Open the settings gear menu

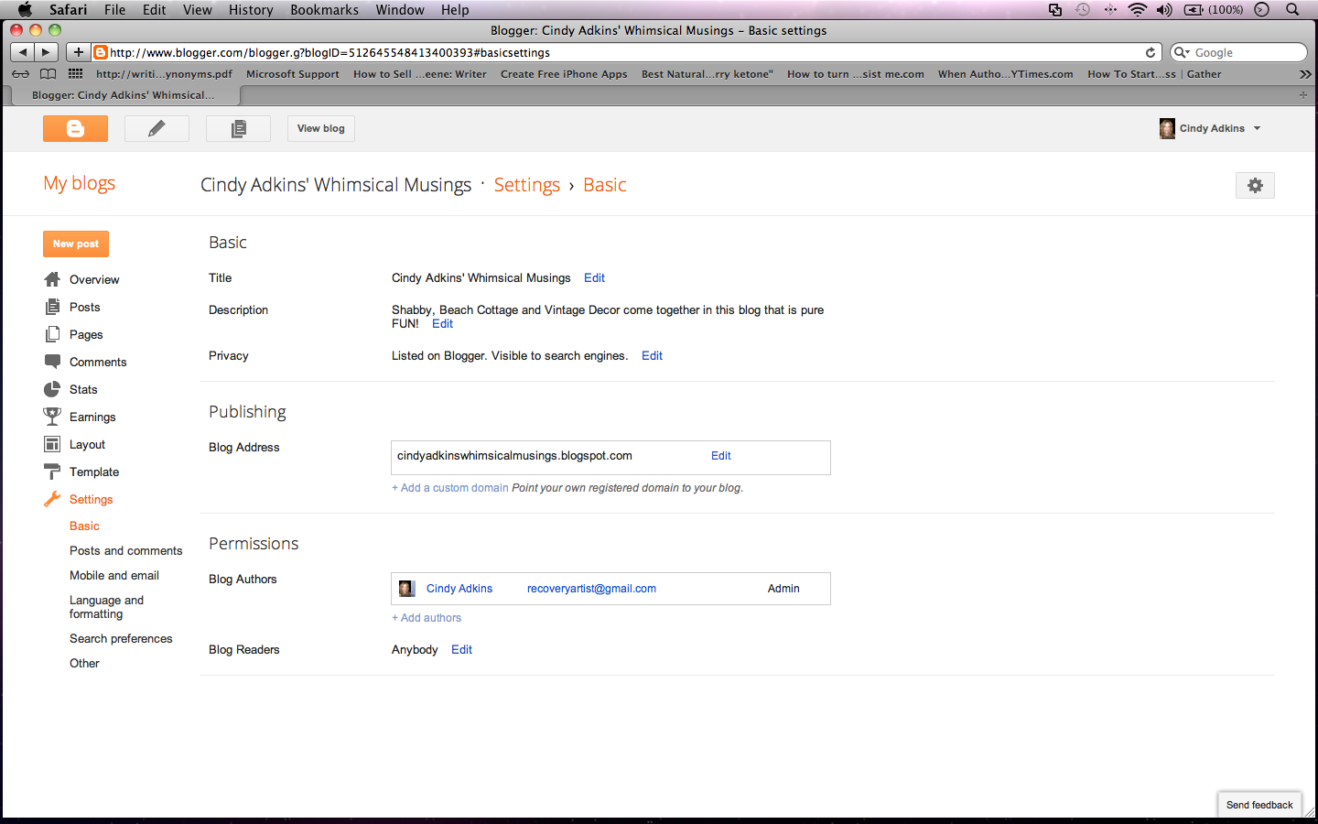pyautogui.click(x=1255, y=185)
